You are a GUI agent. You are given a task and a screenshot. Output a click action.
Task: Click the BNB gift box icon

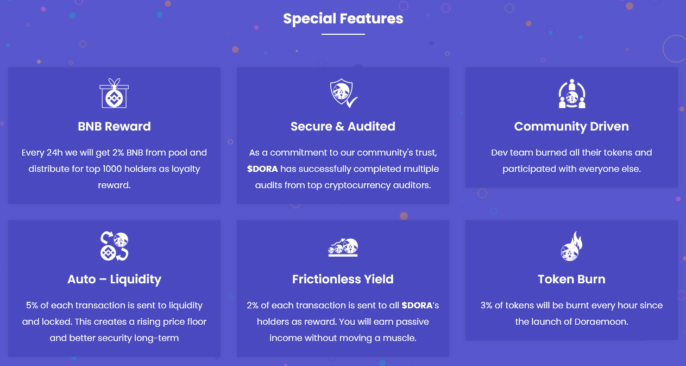tap(114, 93)
